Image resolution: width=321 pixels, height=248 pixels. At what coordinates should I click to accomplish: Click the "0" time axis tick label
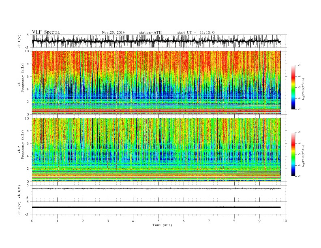pos(32,221)
